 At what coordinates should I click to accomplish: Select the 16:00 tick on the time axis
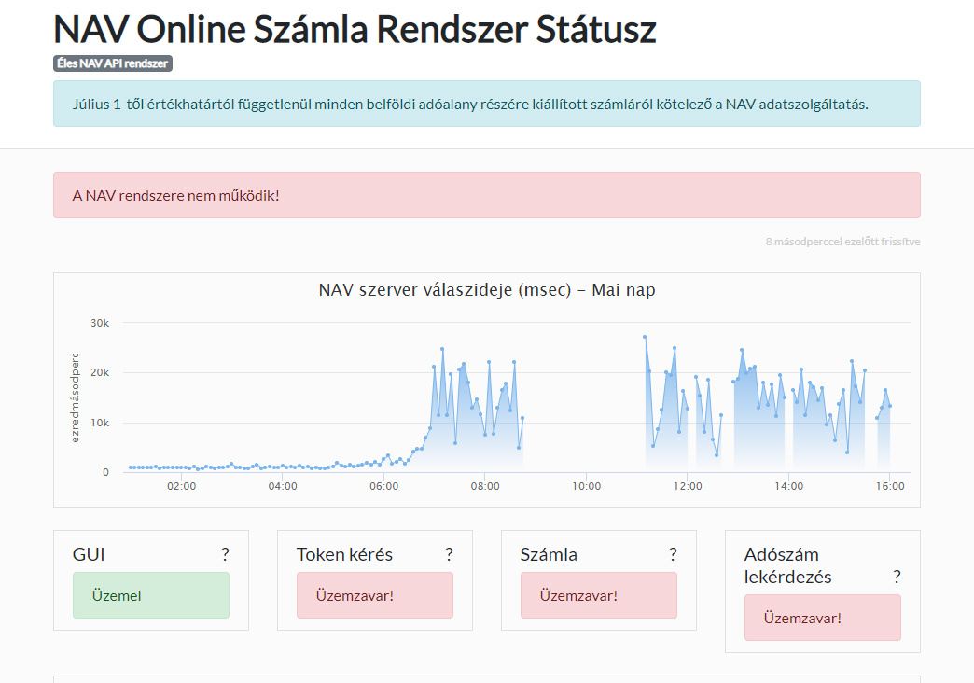pos(889,486)
